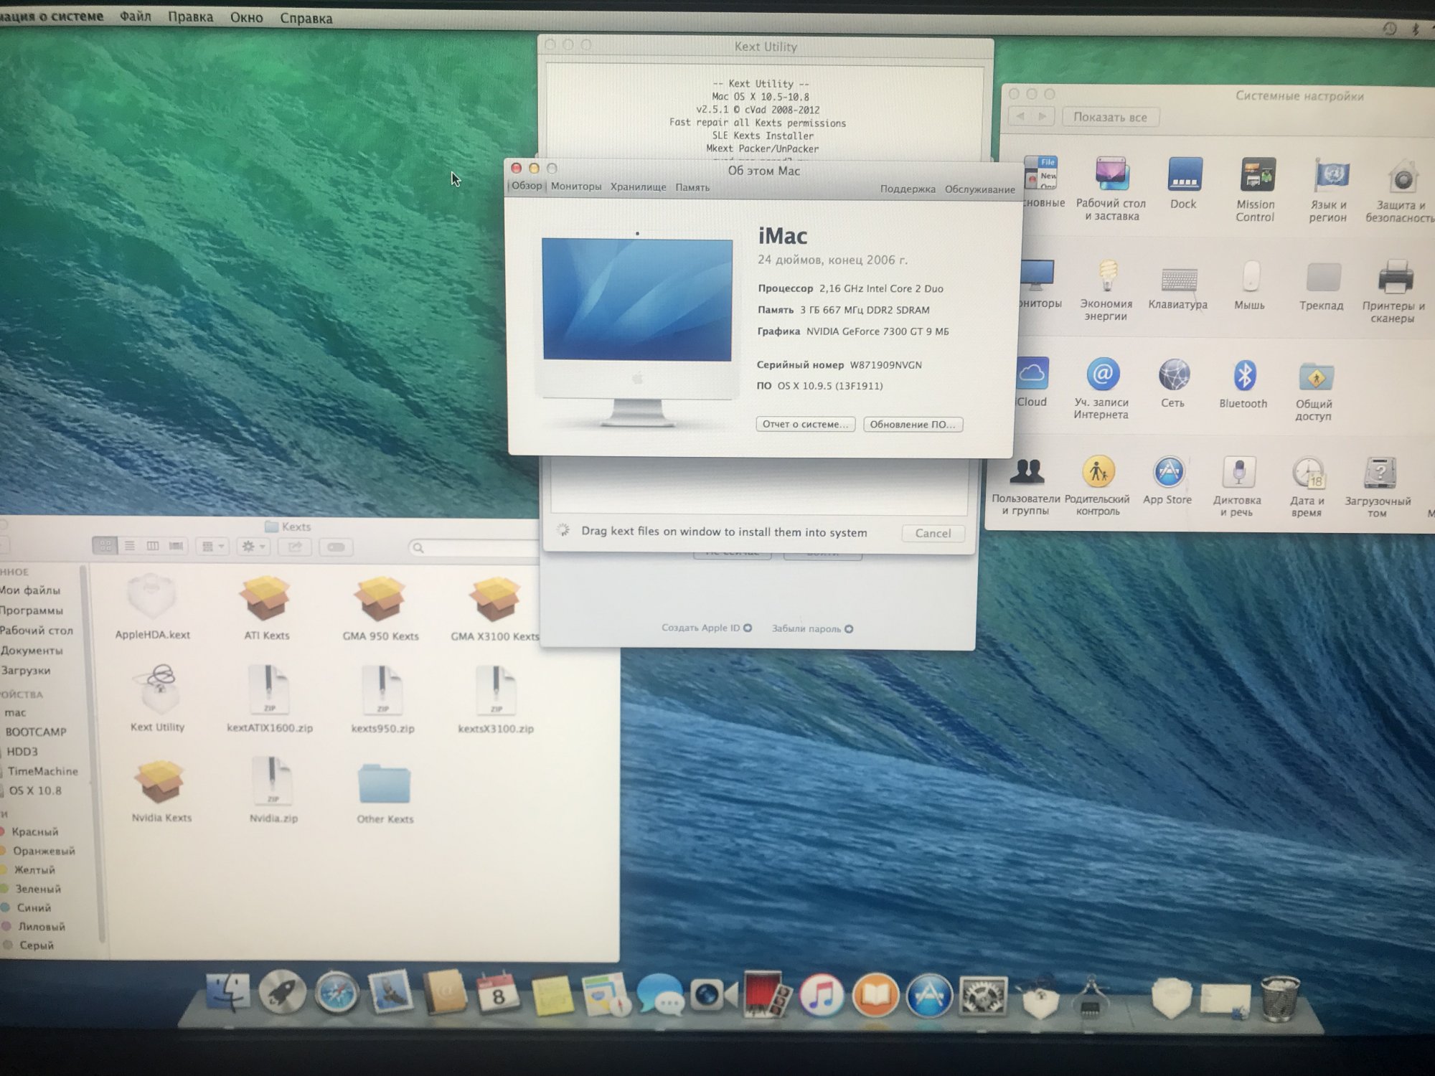Select Nvidia Kexts package
1435x1076 pixels.
[161, 791]
